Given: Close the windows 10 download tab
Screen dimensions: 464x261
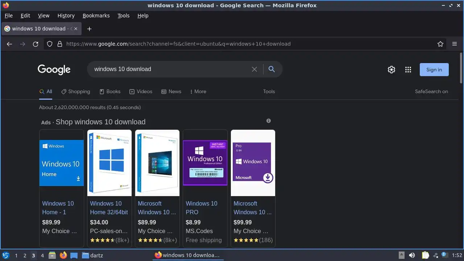Looking at the screenshot, I should pyautogui.click(x=76, y=29).
